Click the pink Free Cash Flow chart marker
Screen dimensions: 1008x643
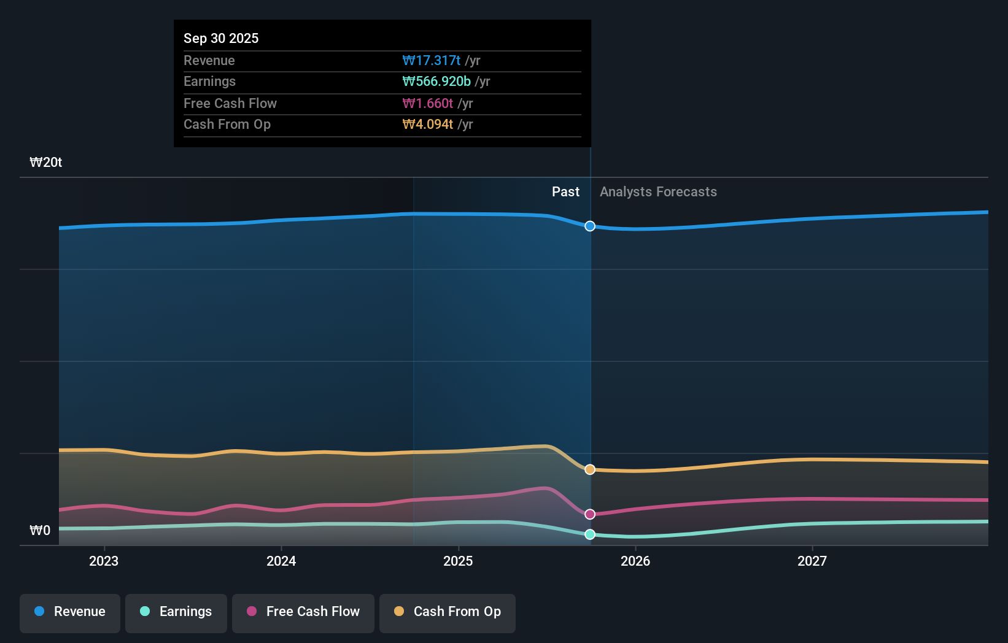(590, 514)
